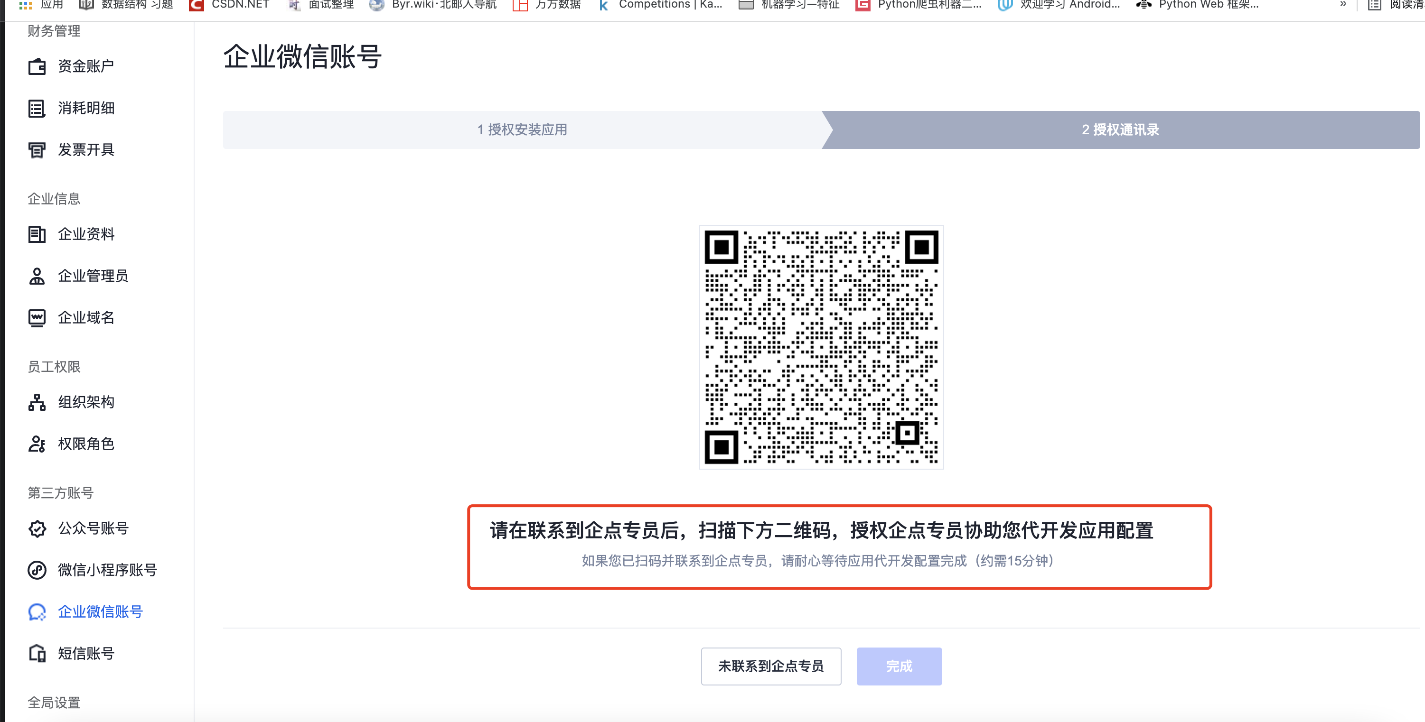Click the 企业管理员 person icon
The width and height of the screenshot is (1425, 722).
(x=37, y=276)
